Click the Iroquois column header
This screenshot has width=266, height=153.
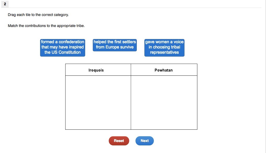(x=96, y=70)
